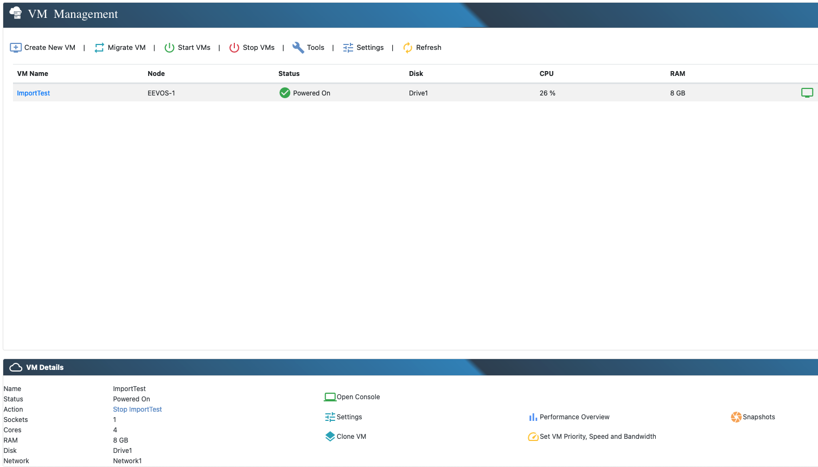
Task: Click the Migrate VM arrows icon
Action: (99, 48)
